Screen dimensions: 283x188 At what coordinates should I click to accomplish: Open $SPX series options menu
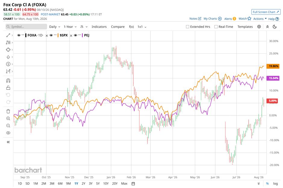[55, 35]
